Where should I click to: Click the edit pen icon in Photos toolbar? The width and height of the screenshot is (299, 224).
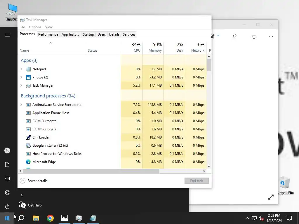coord(213,36)
